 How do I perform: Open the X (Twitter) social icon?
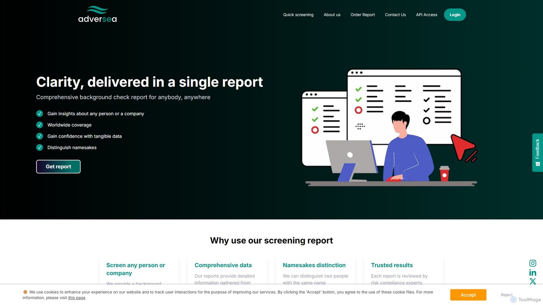pos(533,281)
